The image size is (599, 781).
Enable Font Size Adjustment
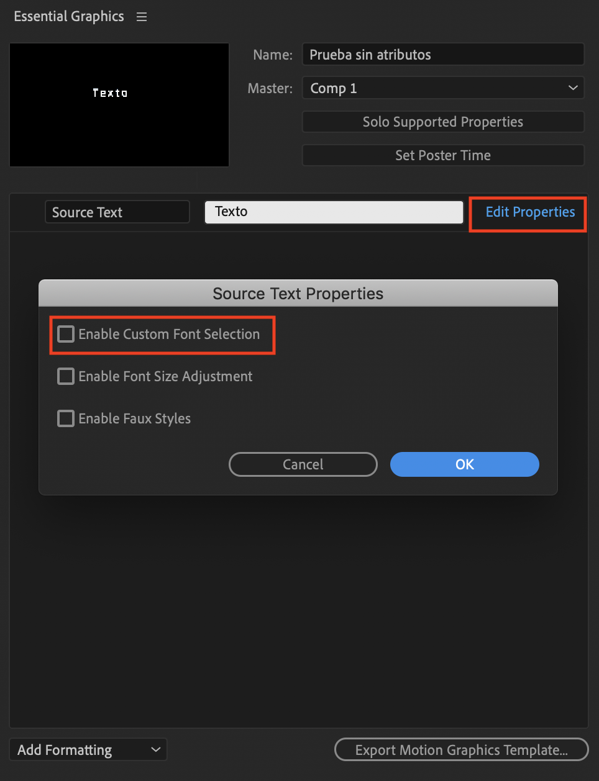65,376
